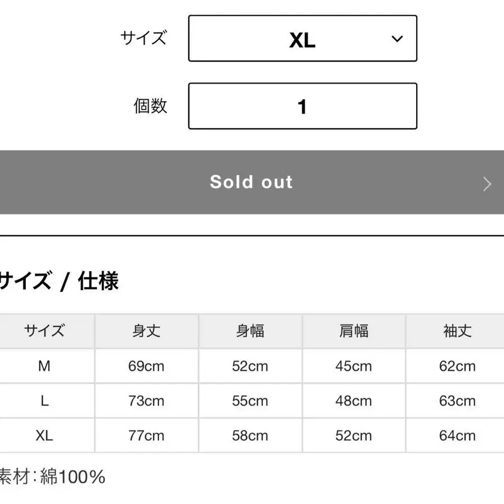Select the XL row label in the size table
504x504 pixels.
(x=44, y=436)
